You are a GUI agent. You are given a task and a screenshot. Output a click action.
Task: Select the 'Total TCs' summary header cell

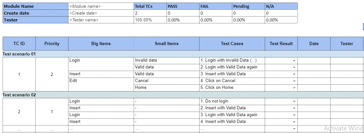[150, 6]
